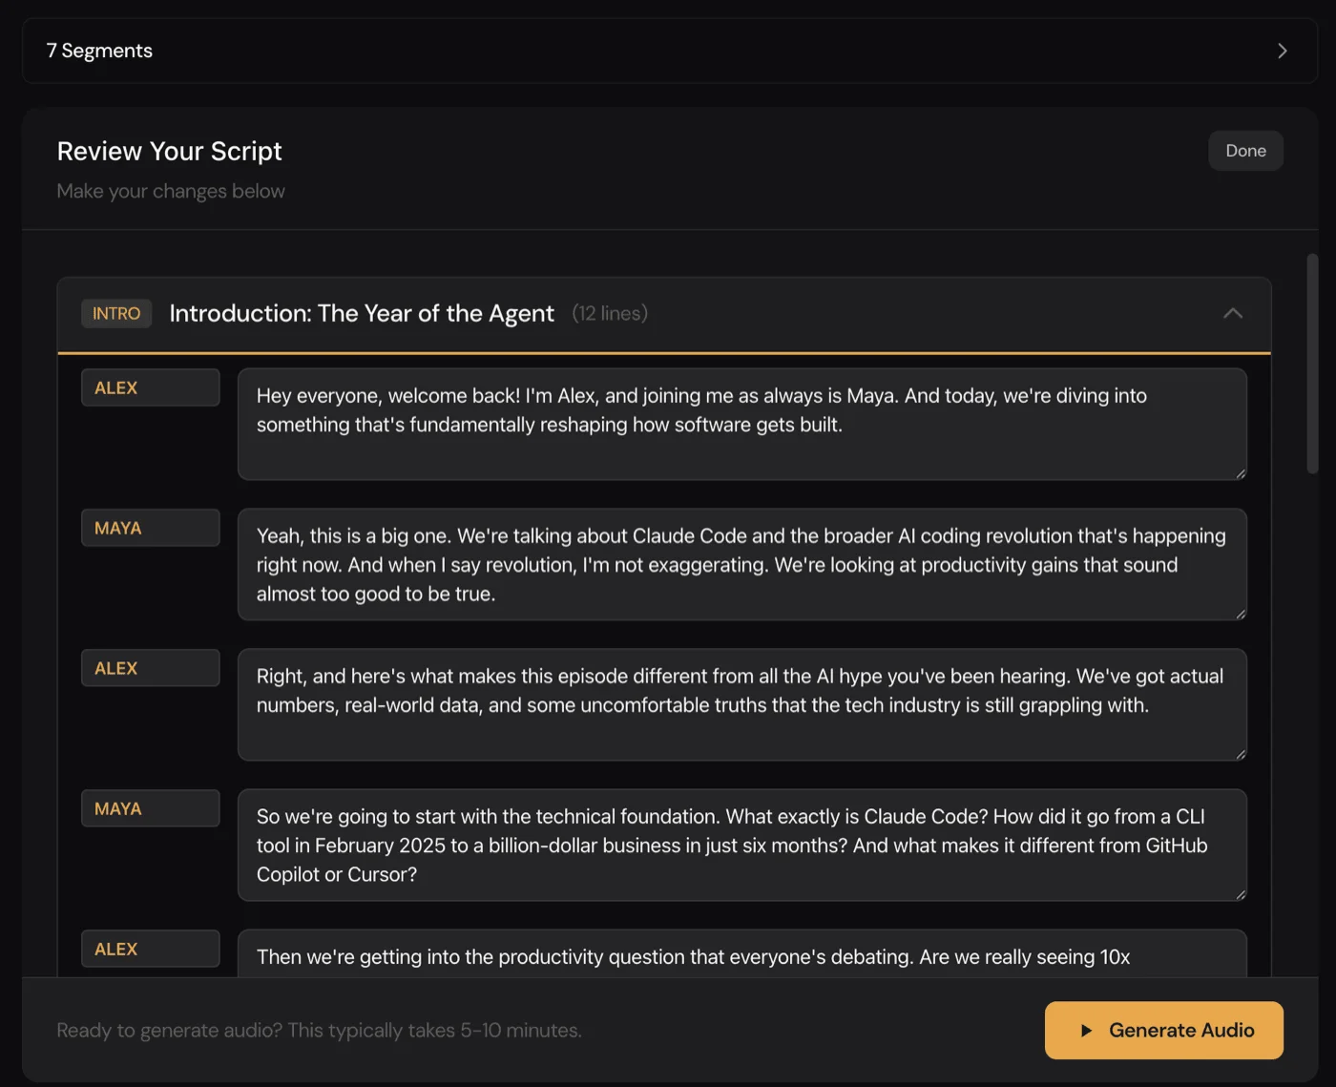1336x1087 pixels.
Task: Click the script panel vertical scrollbar
Action: 1312,363
